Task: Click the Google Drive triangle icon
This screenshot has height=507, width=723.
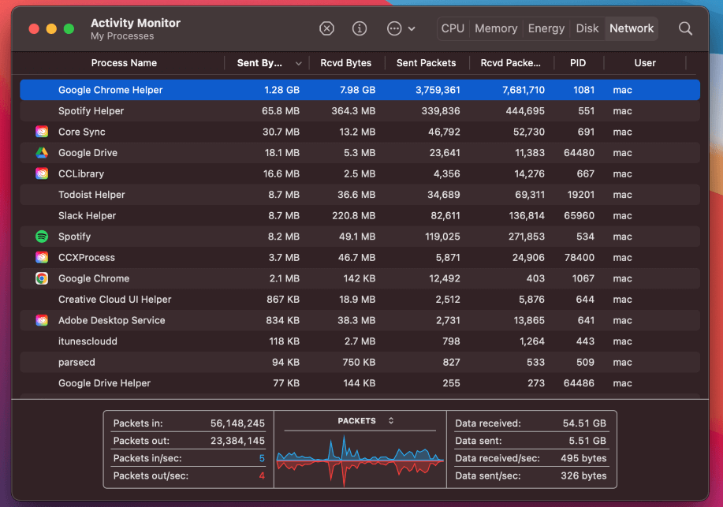Action: [42, 153]
